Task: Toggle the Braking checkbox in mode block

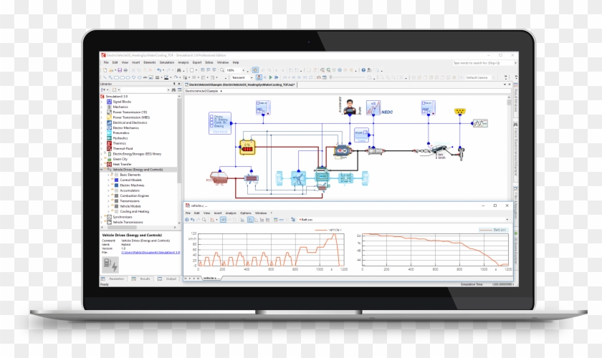Action: point(211,126)
